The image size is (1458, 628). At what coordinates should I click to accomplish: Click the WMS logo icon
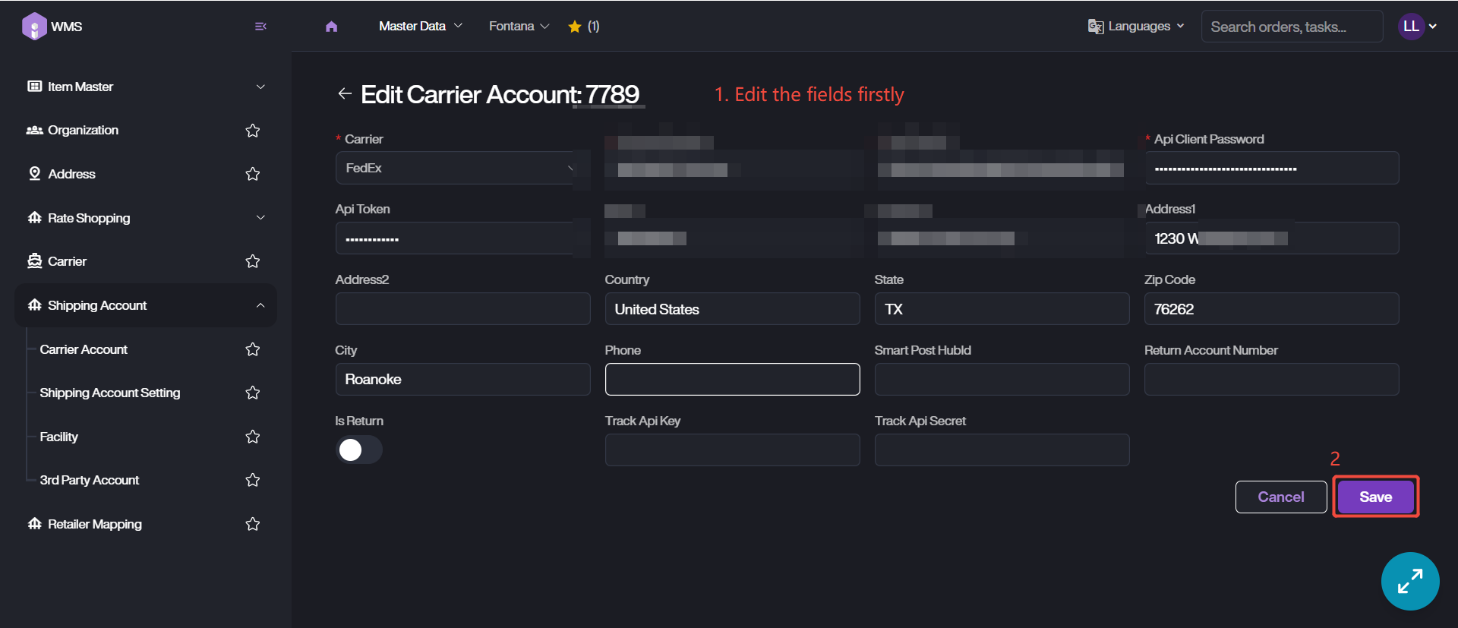pos(34,27)
